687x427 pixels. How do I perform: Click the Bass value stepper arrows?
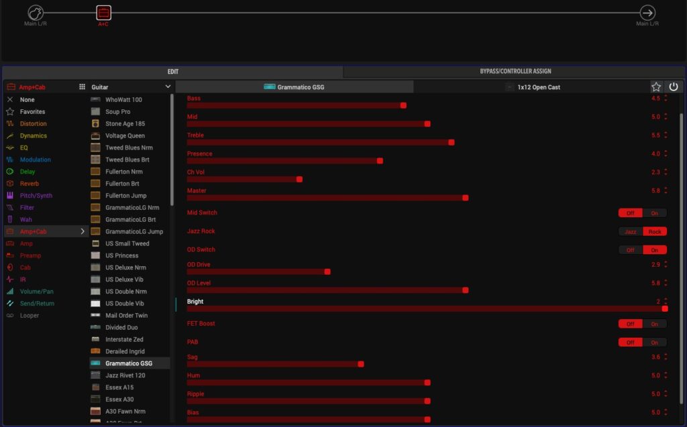pos(666,99)
